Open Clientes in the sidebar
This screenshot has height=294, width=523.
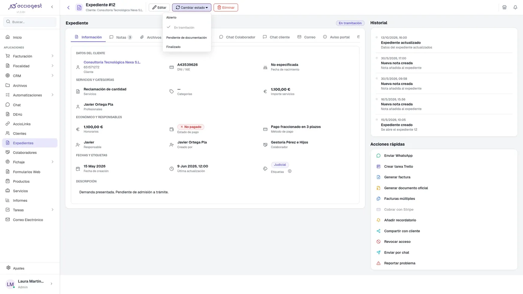tap(30, 133)
